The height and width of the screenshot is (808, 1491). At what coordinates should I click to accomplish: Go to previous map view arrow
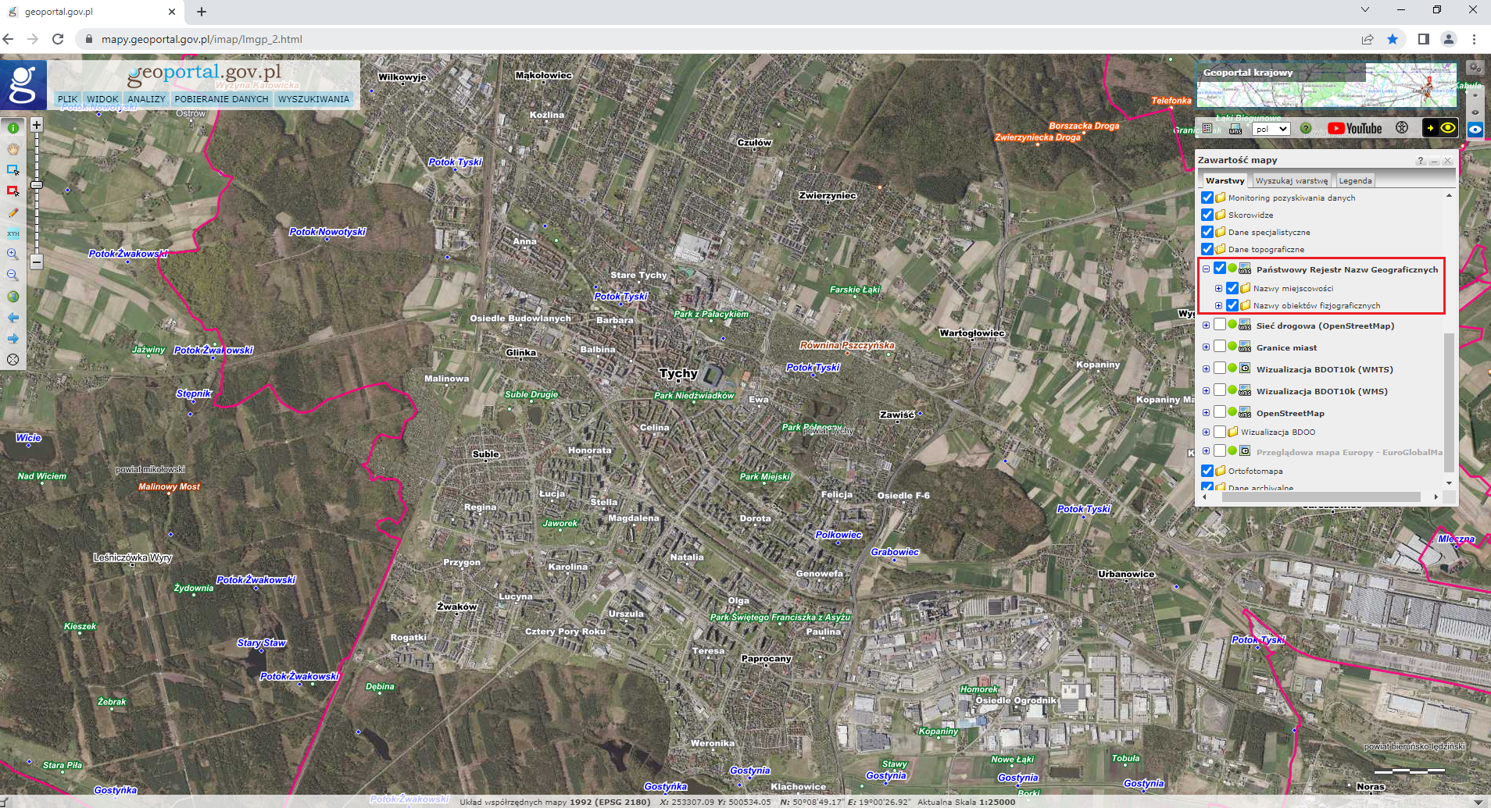(x=13, y=318)
